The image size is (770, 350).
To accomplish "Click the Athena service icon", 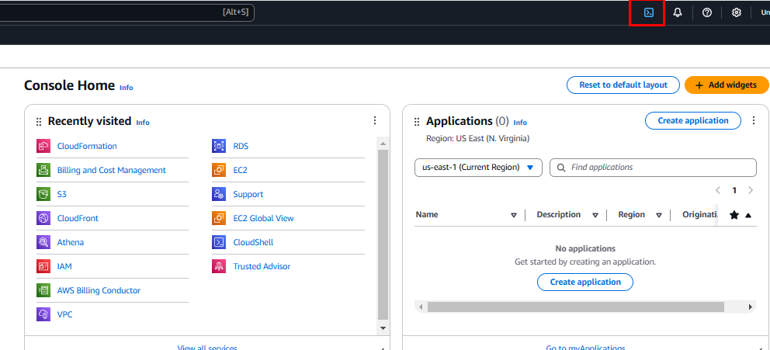I will tap(43, 242).
